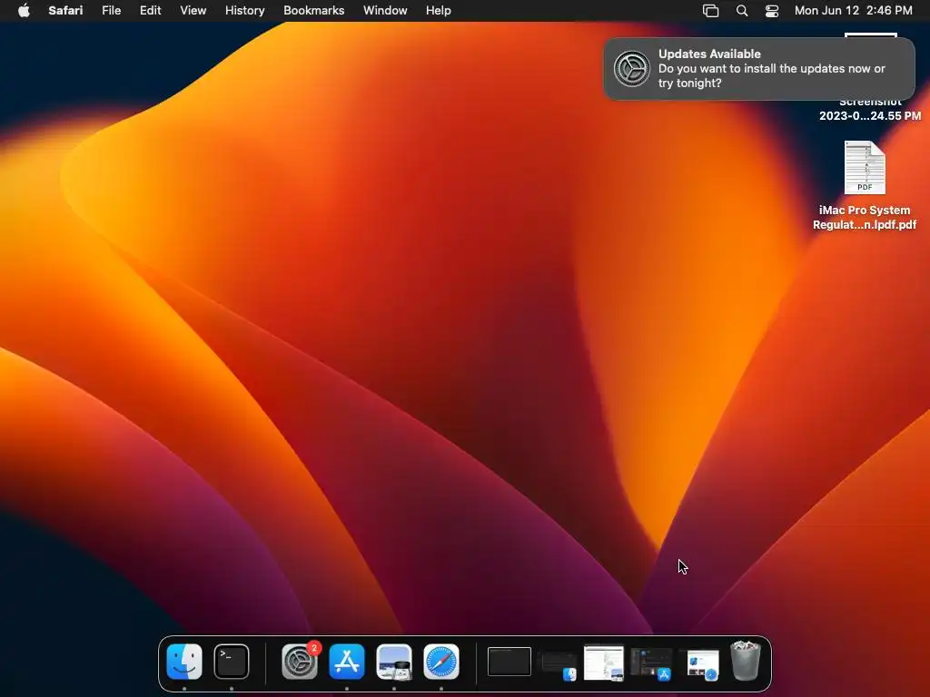Launch Terminal from the Dock
This screenshot has height=697, width=930.
[232, 662]
